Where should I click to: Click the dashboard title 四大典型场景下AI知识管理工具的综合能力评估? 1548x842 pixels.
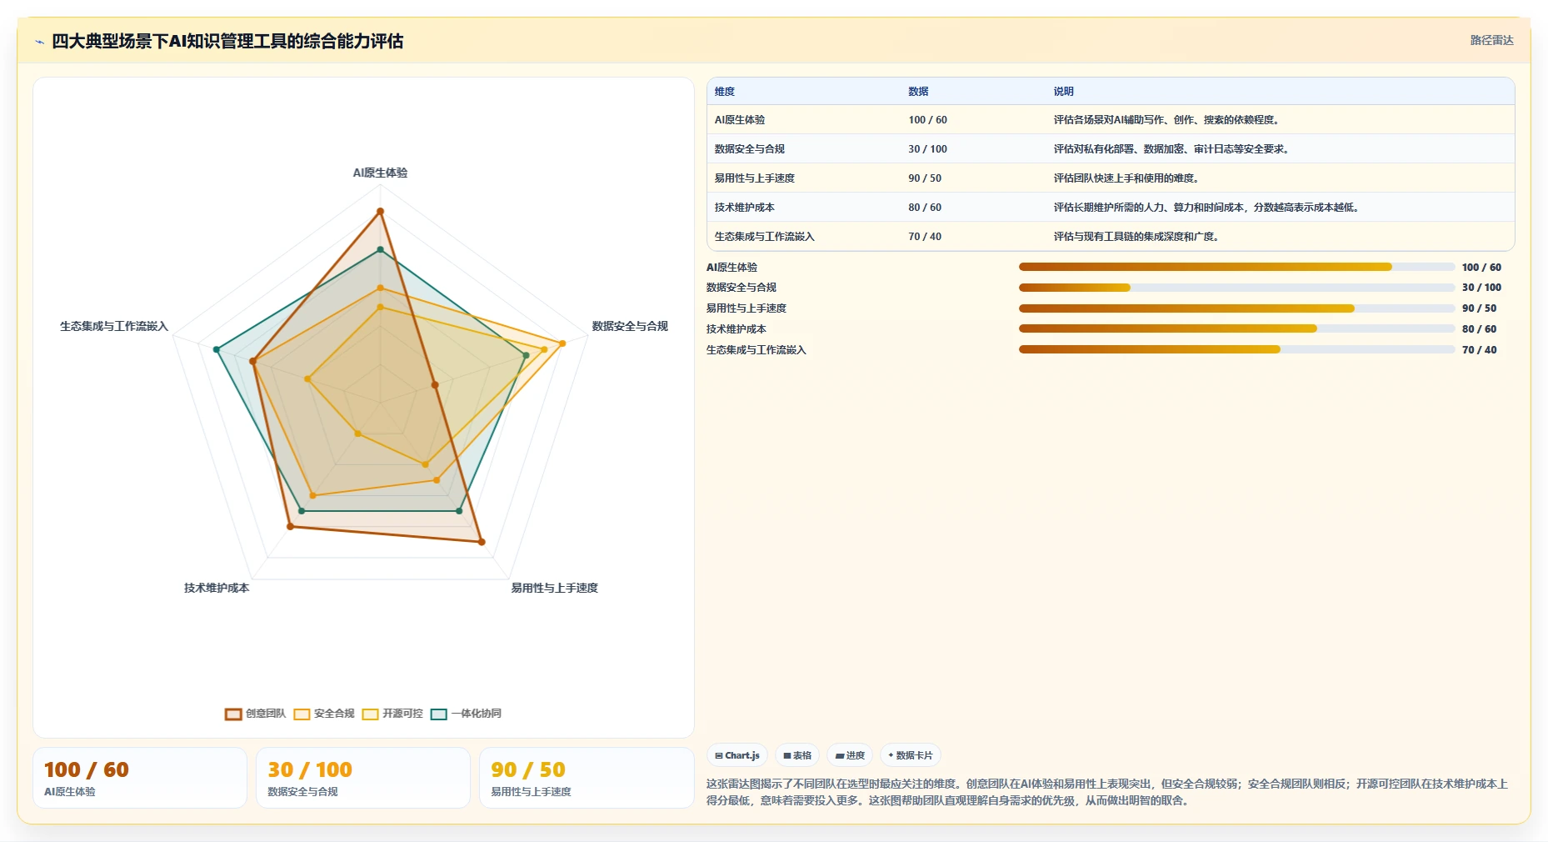click(227, 41)
